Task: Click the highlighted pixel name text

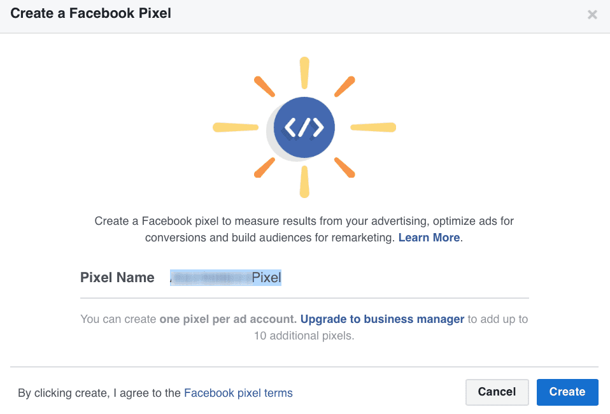Action: point(226,277)
